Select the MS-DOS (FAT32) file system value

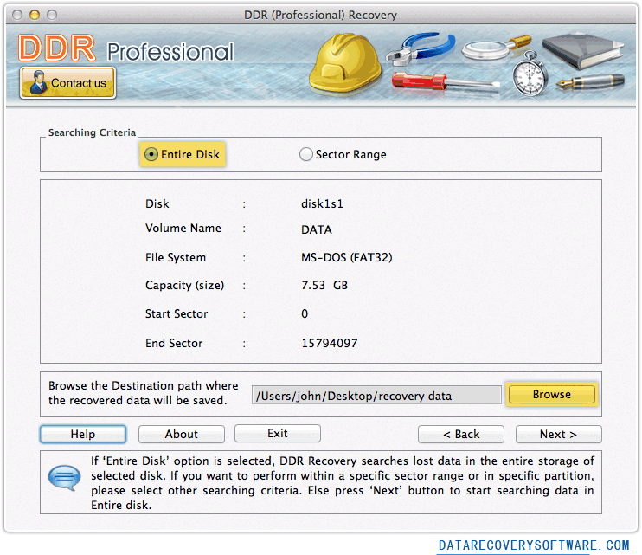(x=347, y=257)
